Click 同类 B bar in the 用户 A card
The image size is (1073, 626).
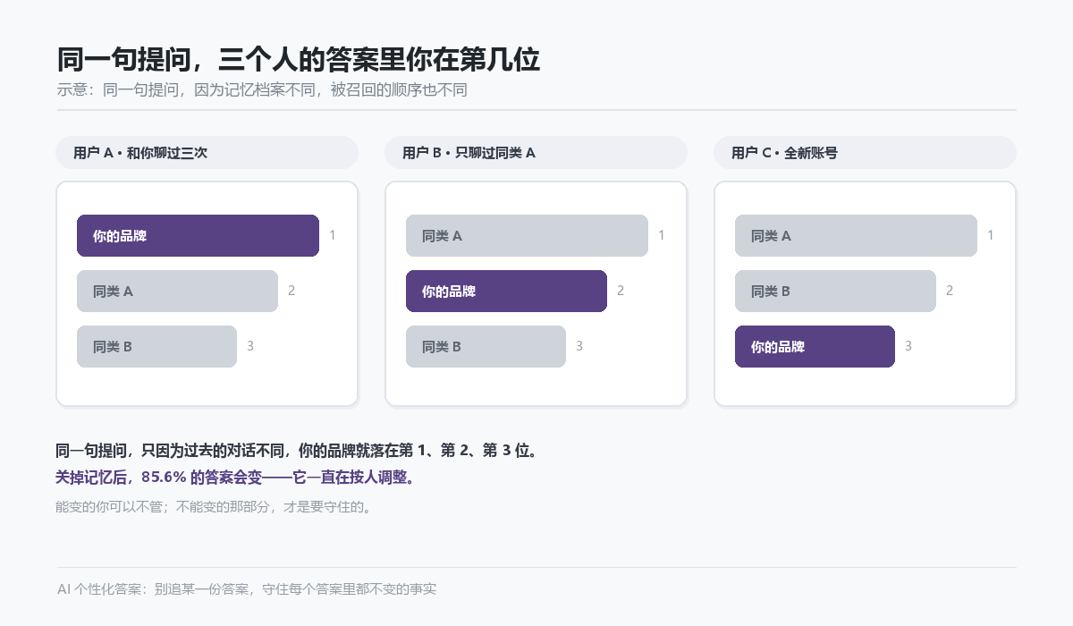[156, 347]
